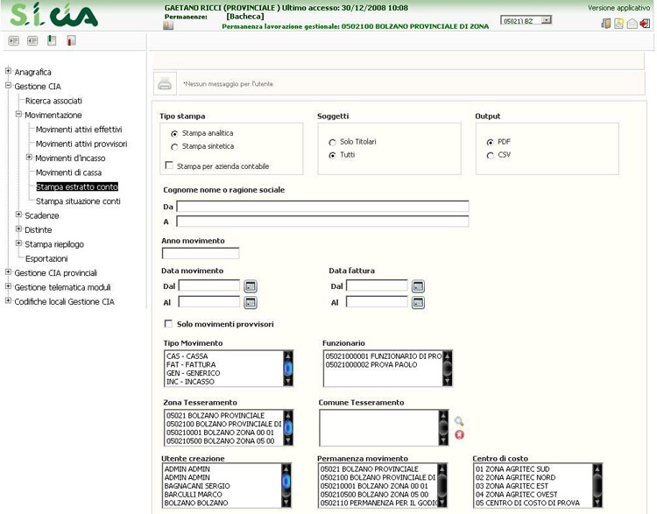The width and height of the screenshot is (657, 514).
Task: Select Stampa analitica radio button
Action: click(x=174, y=134)
